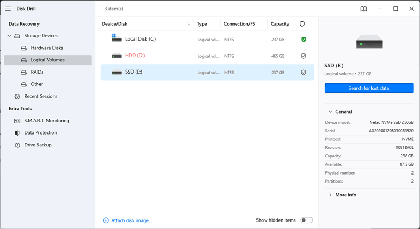Click 465 GB capacity of HDD (D:)

278,56
